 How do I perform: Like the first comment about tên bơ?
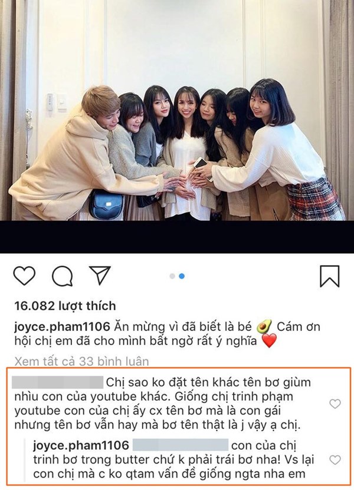(x=335, y=404)
